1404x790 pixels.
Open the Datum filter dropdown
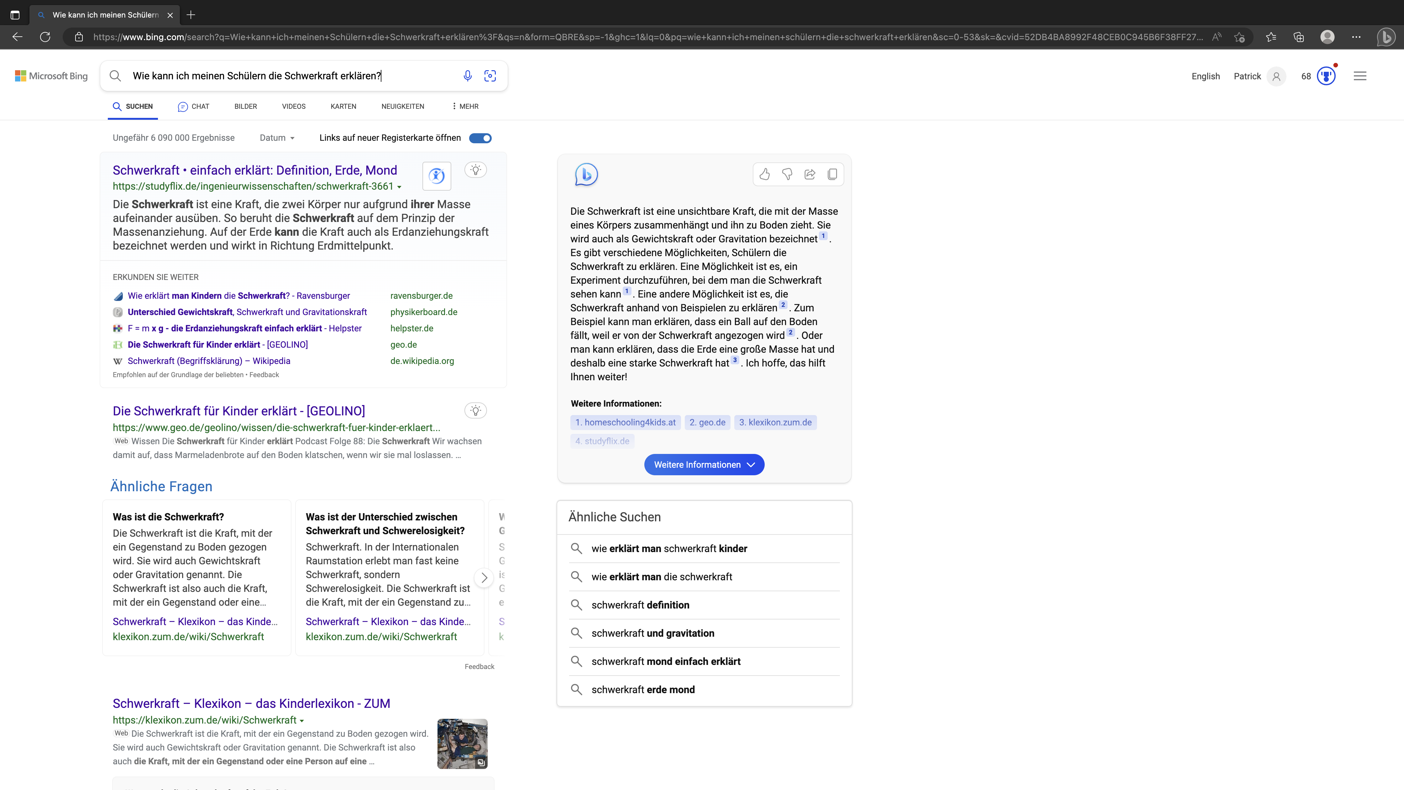277,138
